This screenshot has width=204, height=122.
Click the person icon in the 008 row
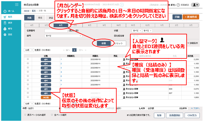(124, 89)
